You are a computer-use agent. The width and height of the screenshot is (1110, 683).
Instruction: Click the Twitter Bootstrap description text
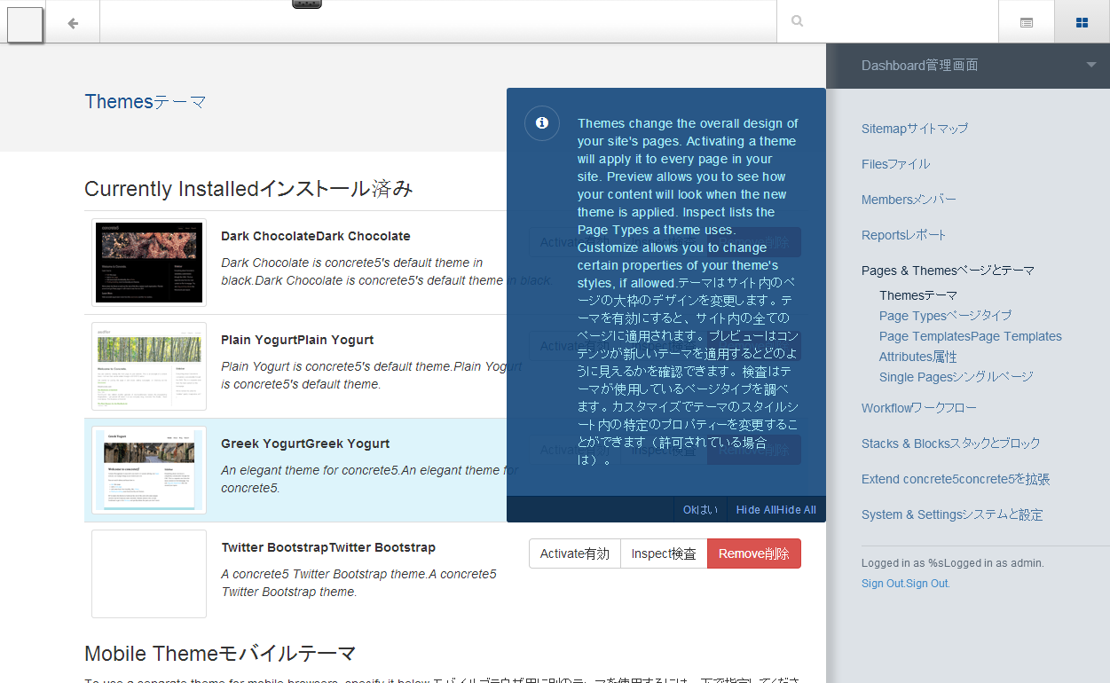click(359, 583)
